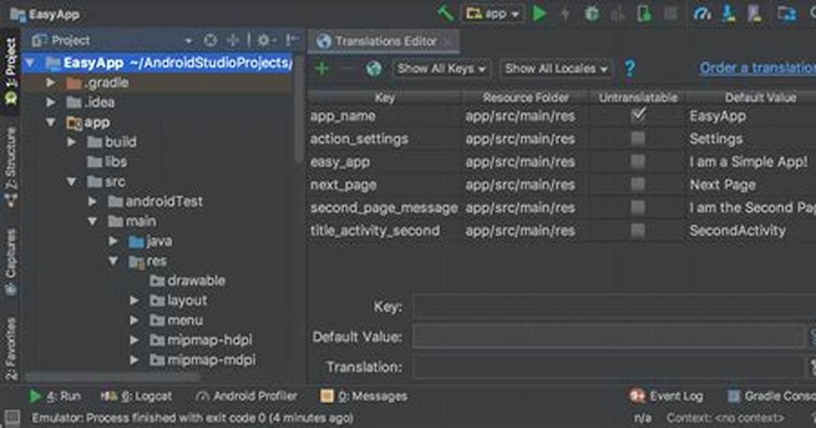Open the Android Profiler bottom tab
Screen dimensions: 816x428
coord(246,396)
